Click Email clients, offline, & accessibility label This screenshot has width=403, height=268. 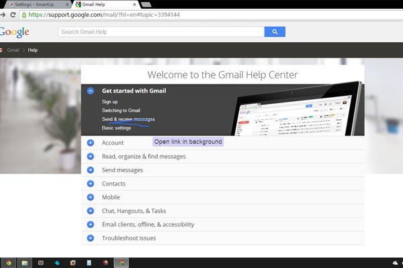pos(148,224)
